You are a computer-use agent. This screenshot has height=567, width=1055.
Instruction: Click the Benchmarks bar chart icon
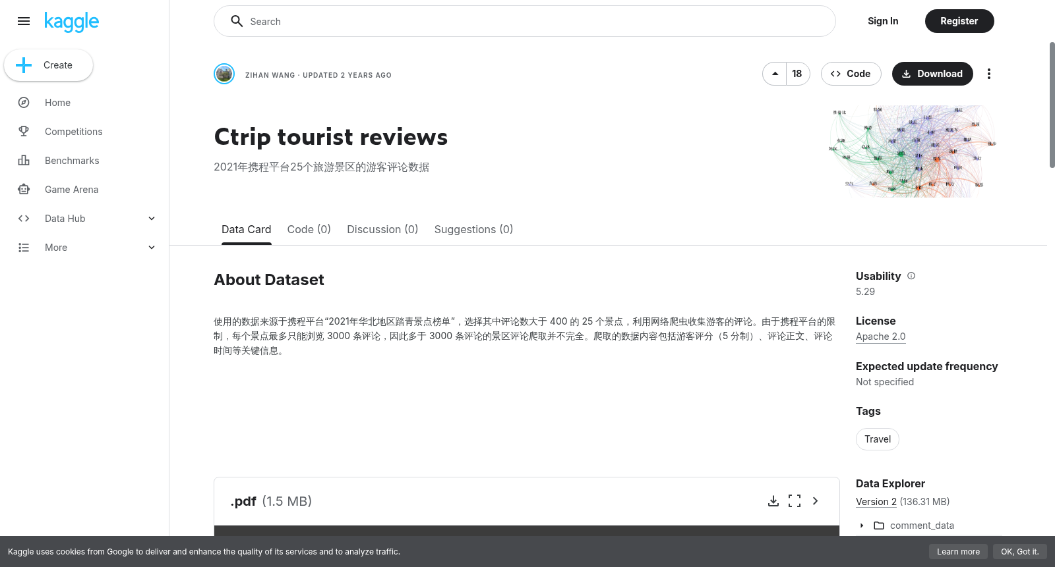pyautogui.click(x=24, y=161)
